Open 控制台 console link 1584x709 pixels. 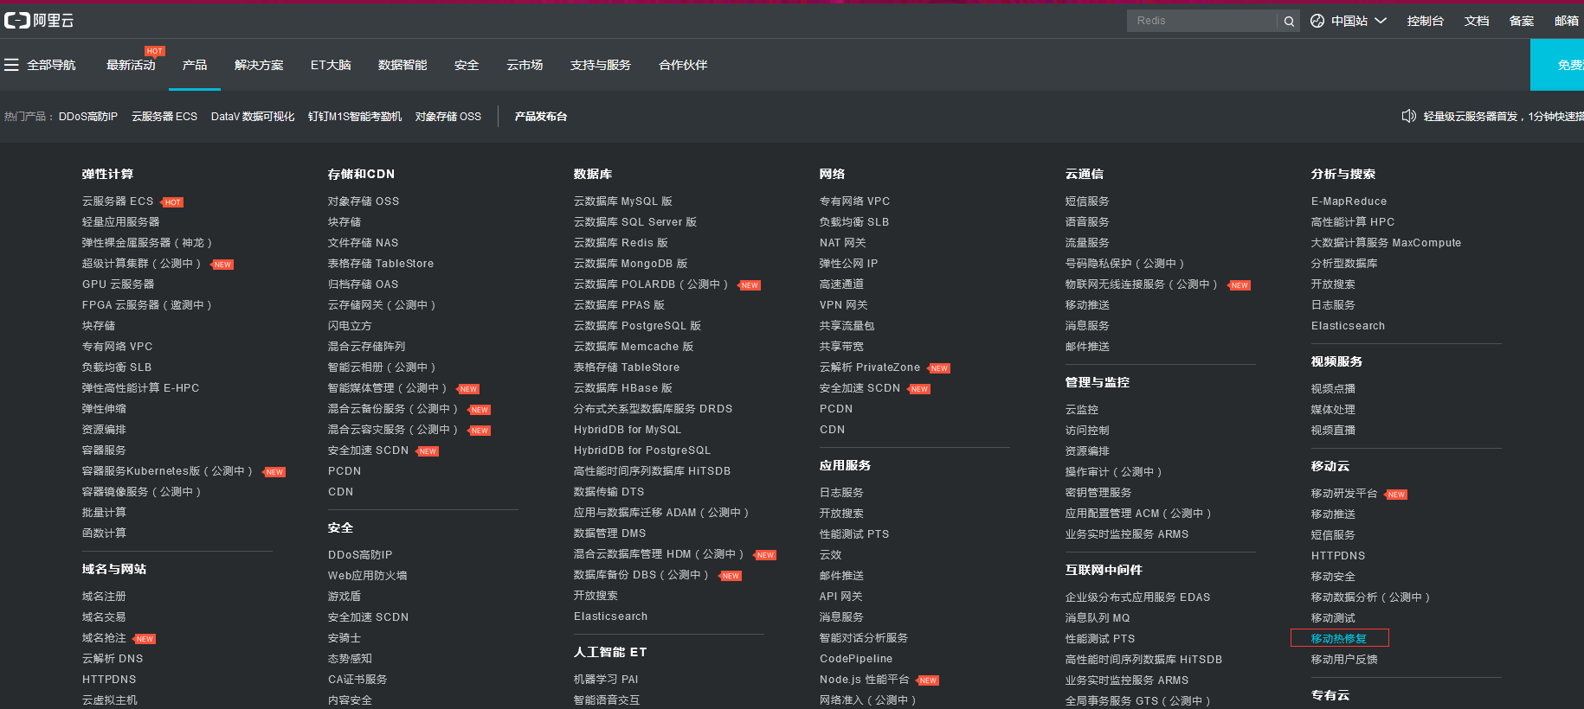(1425, 21)
